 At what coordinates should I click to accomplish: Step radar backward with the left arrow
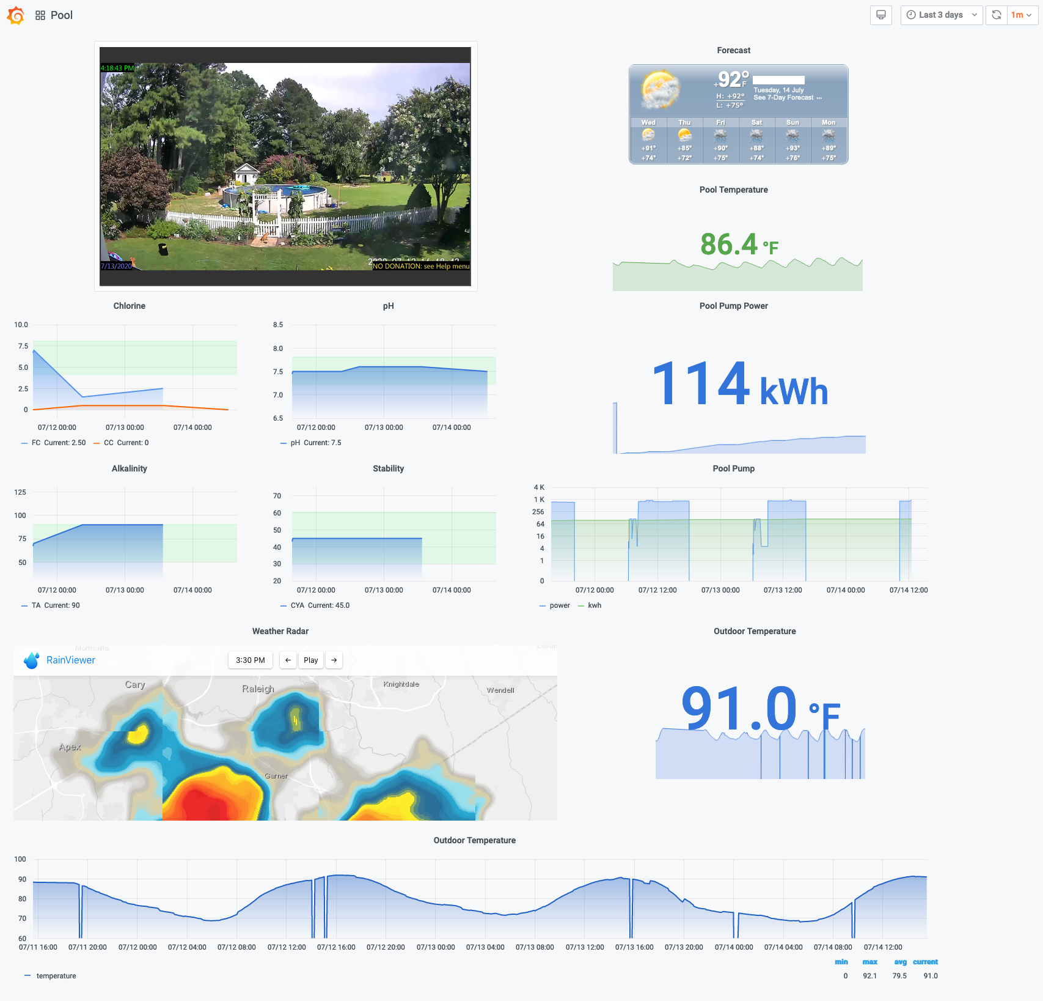pos(288,660)
